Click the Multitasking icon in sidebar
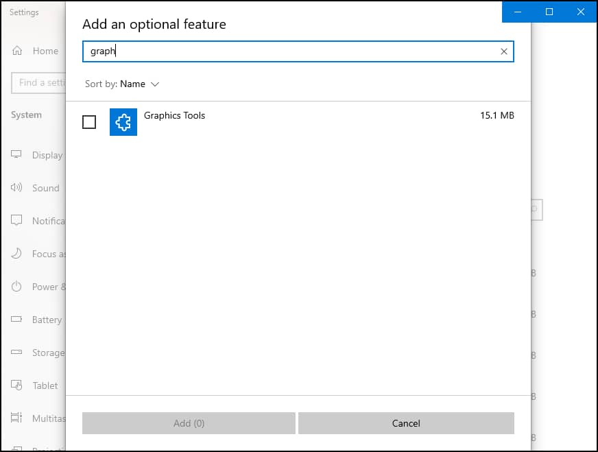The width and height of the screenshot is (598, 452). click(16, 418)
